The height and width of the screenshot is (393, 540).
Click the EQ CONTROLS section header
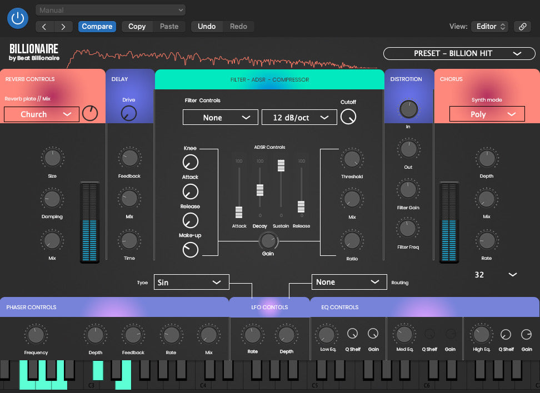(424, 307)
